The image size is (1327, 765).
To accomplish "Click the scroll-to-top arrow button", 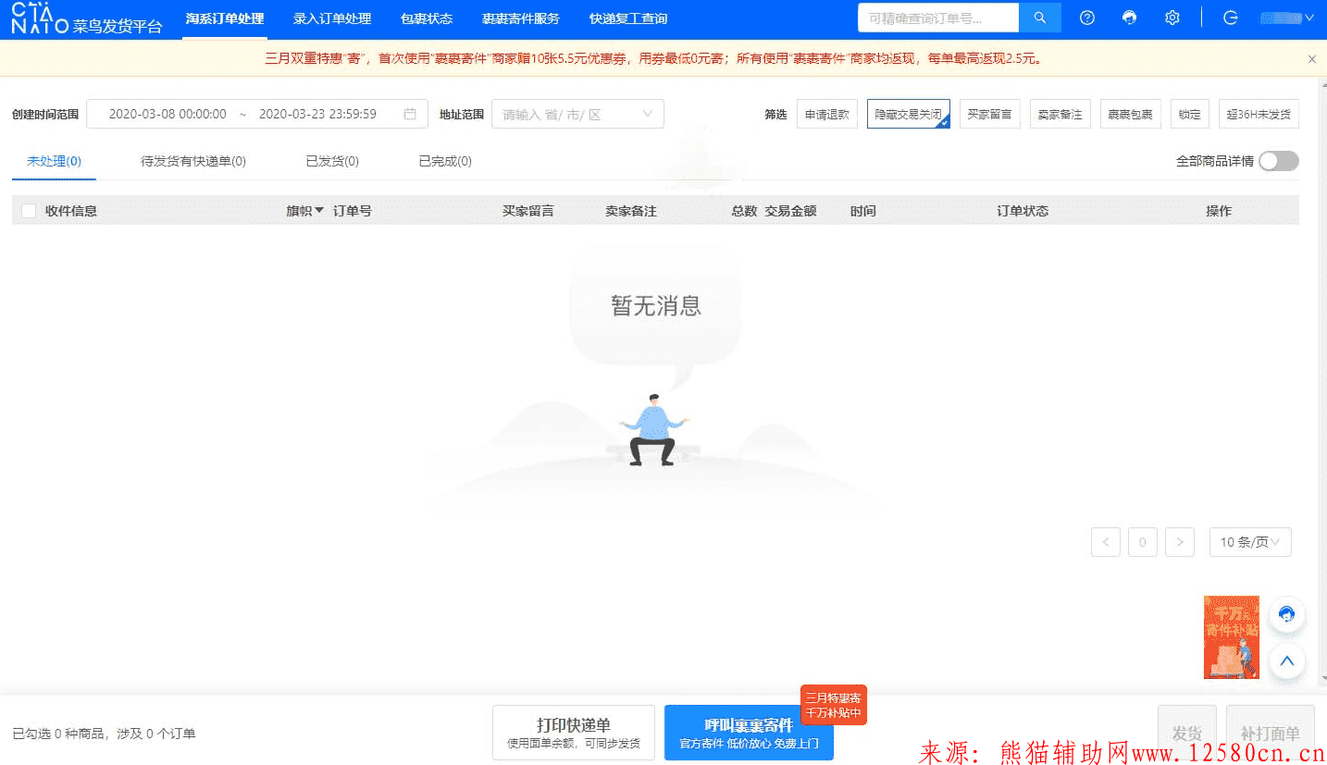I will (x=1286, y=660).
